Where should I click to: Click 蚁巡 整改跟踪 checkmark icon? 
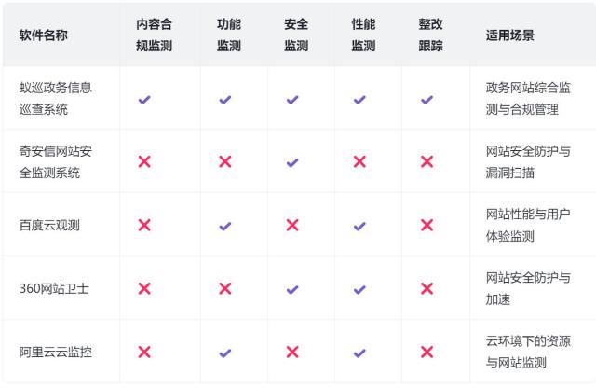[427, 99]
